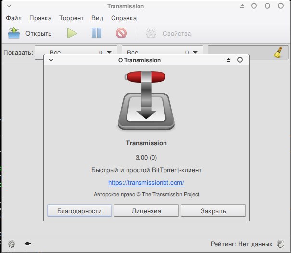Click the Благодарности button
Image resolution: width=291 pixels, height=253 pixels.
tap(79, 211)
